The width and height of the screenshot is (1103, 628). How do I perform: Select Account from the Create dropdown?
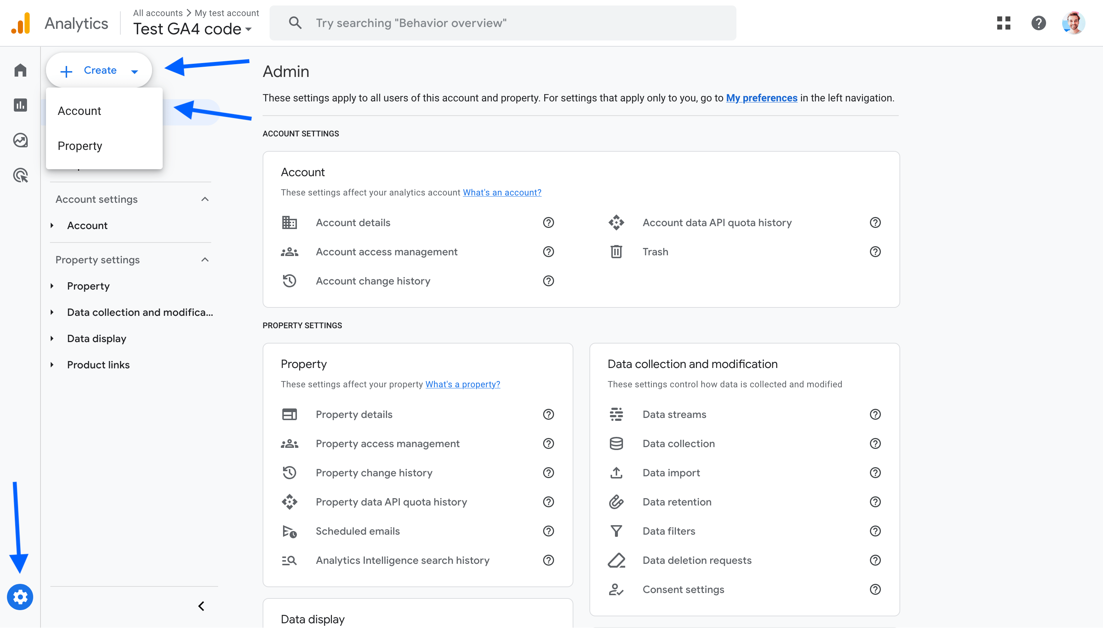79,111
